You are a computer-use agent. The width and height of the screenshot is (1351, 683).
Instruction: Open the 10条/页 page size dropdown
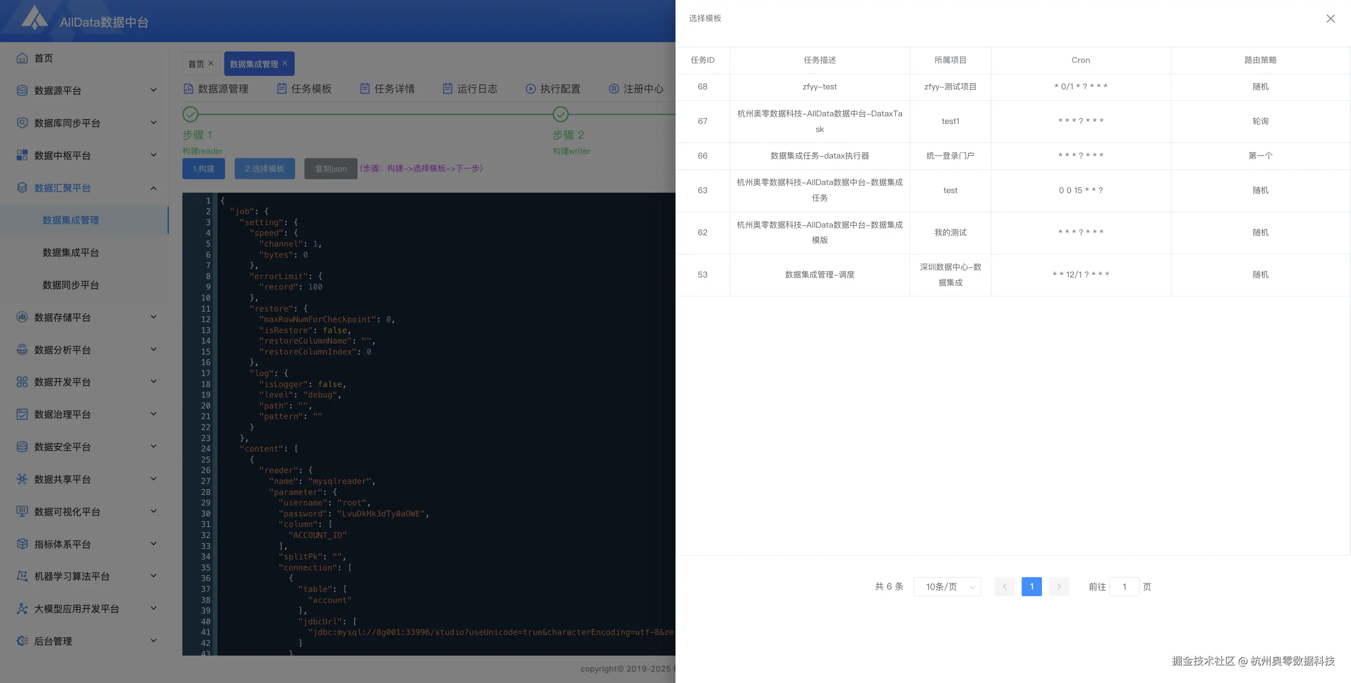coord(947,586)
